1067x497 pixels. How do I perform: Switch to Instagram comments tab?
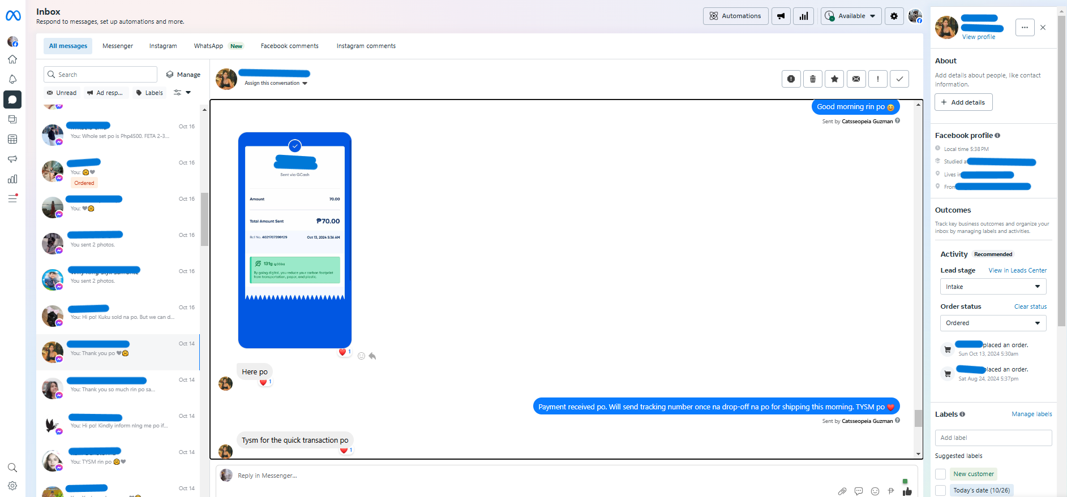pyautogui.click(x=366, y=46)
